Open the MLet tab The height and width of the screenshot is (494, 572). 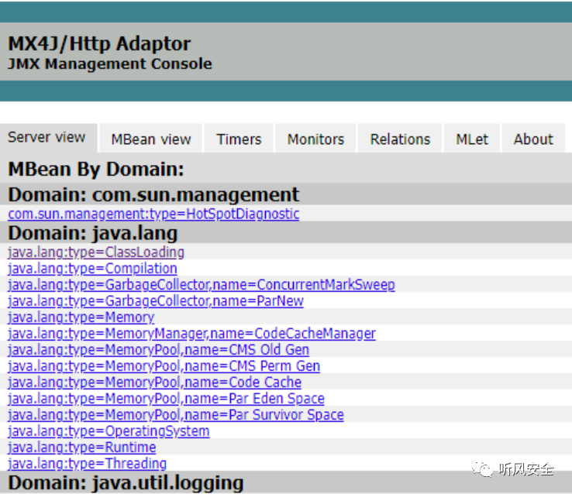[x=472, y=139]
